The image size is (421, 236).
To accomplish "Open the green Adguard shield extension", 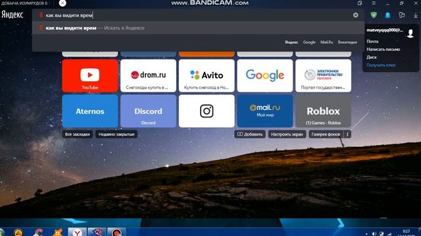I will [x=374, y=15].
